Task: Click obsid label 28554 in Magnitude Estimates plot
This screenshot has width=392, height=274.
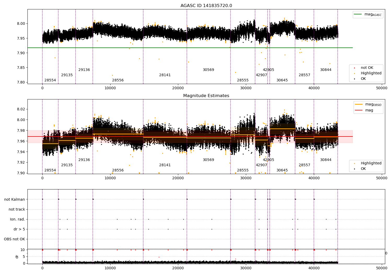Action: (x=50, y=170)
